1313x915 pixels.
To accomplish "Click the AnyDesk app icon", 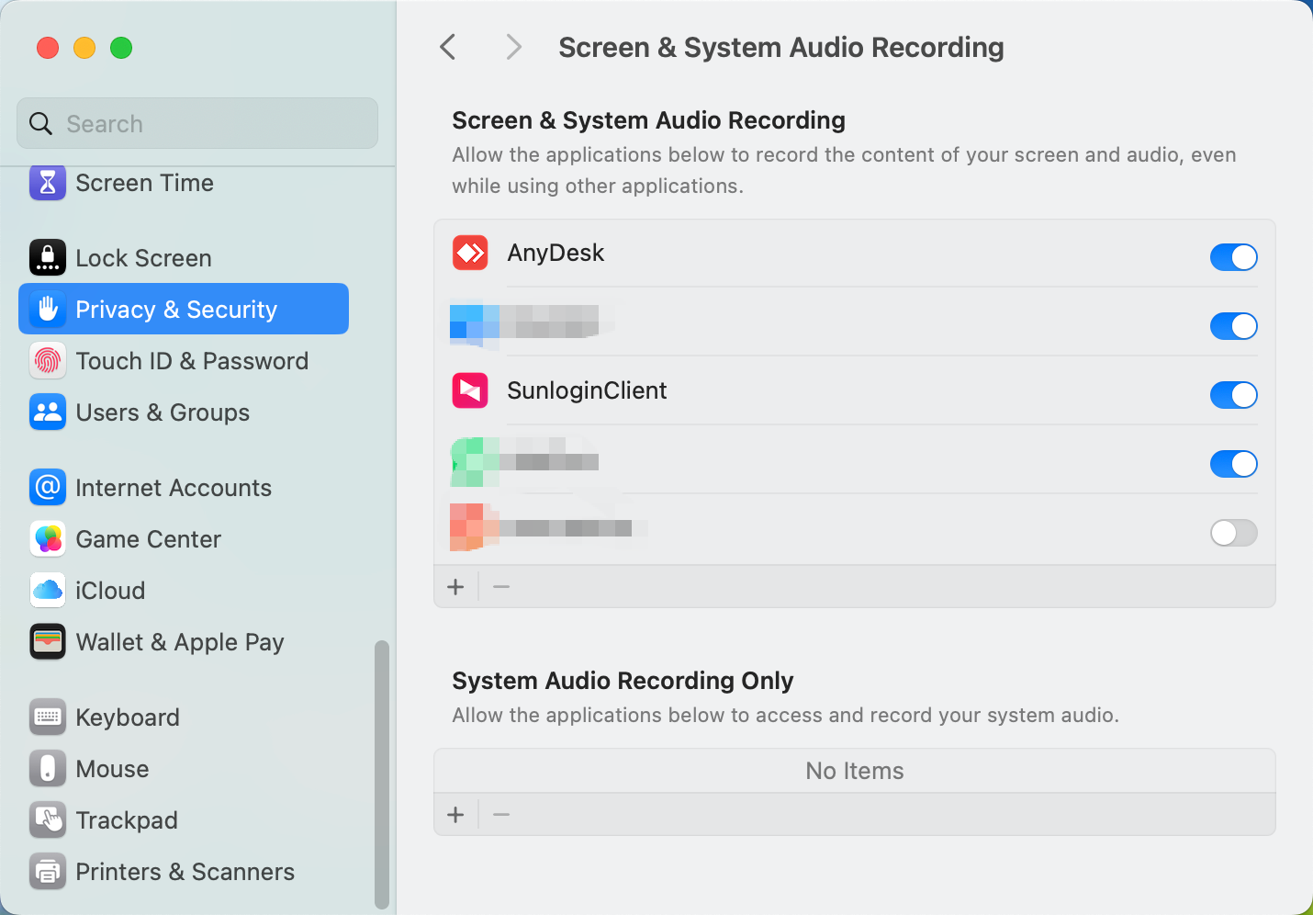I will [469, 253].
